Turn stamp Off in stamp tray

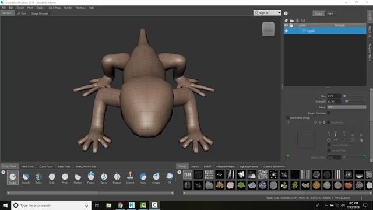click(x=188, y=175)
